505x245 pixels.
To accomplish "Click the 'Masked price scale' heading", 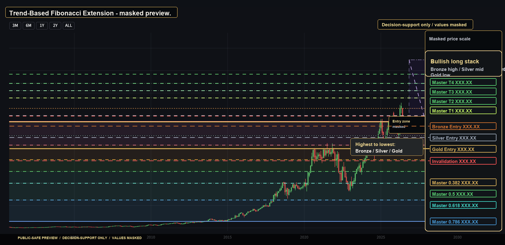I will [x=450, y=39].
